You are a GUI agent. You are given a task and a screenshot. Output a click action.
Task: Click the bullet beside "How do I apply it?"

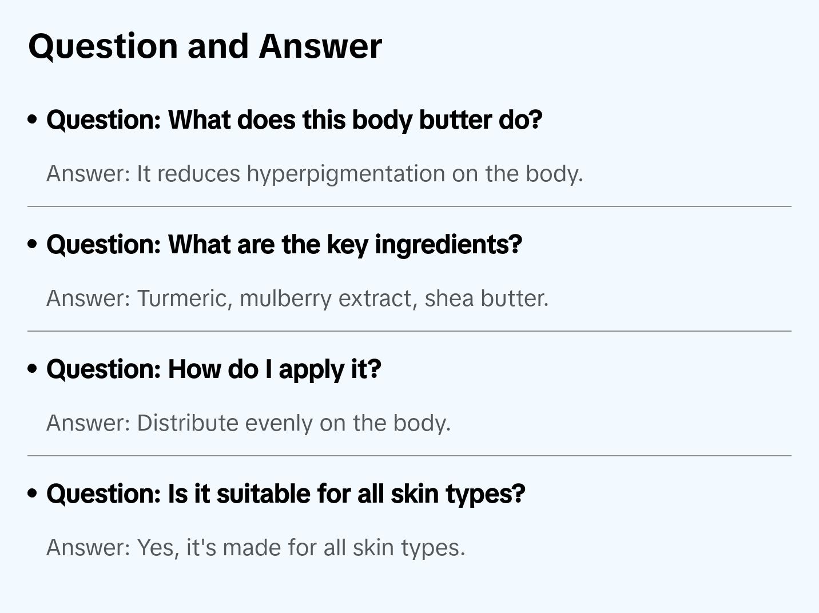(33, 369)
